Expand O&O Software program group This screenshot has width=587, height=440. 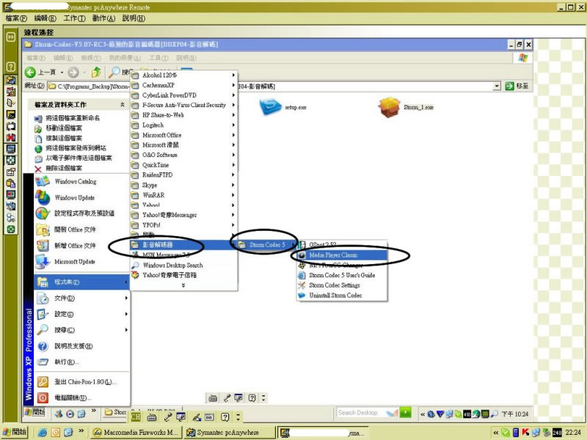[184, 155]
